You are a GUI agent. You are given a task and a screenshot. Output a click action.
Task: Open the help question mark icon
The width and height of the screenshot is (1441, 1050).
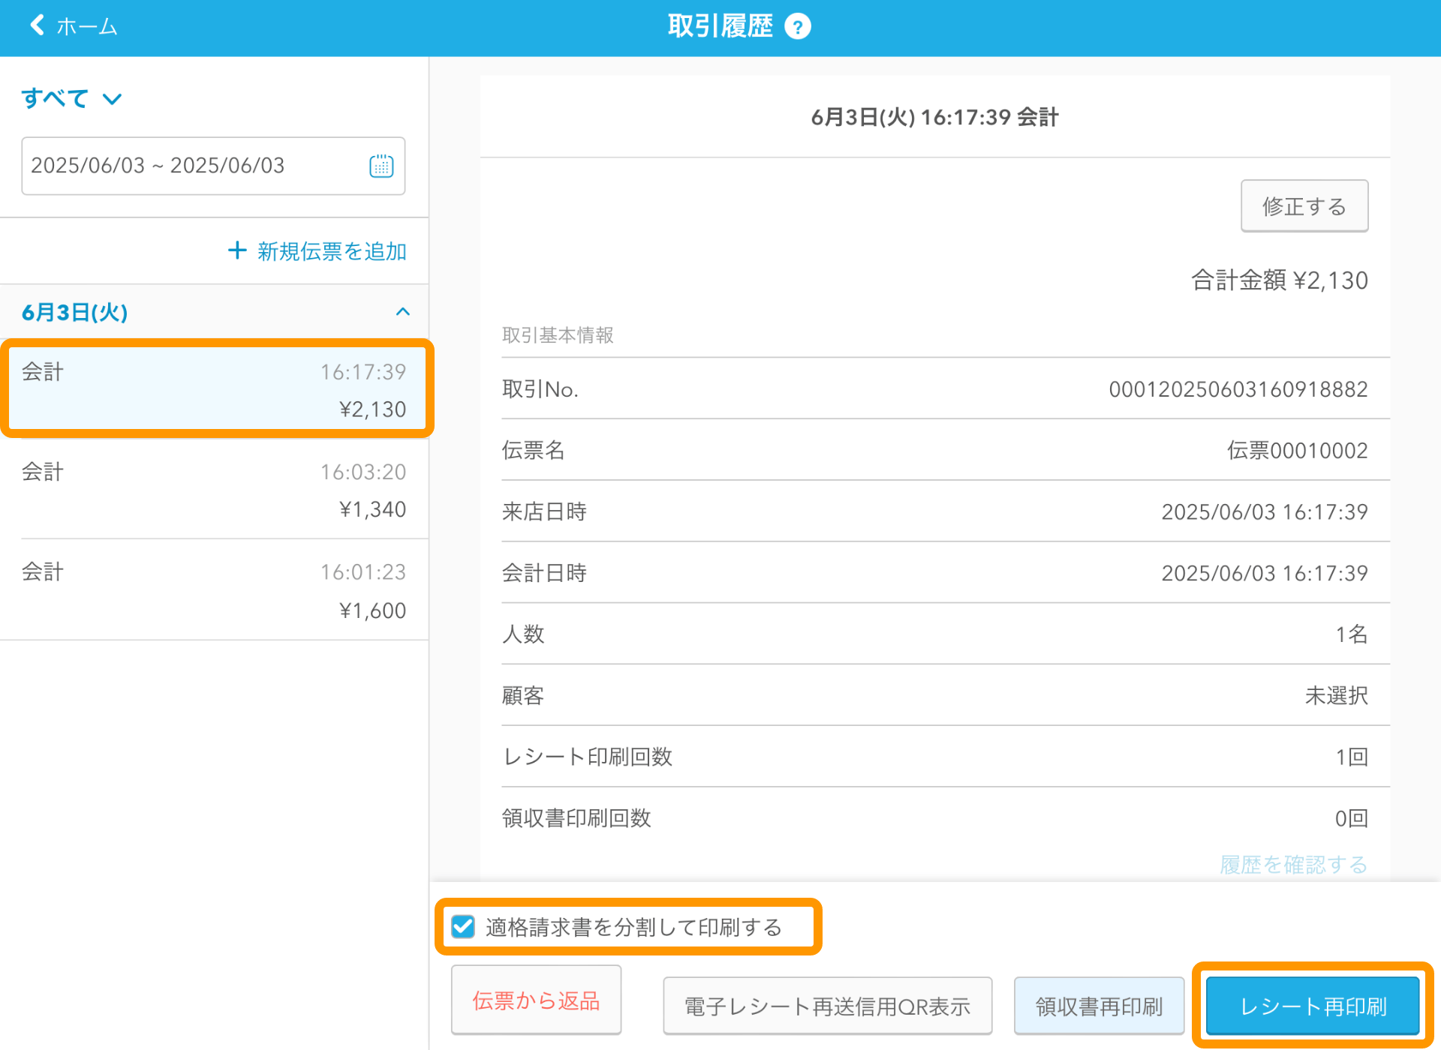[x=797, y=27]
